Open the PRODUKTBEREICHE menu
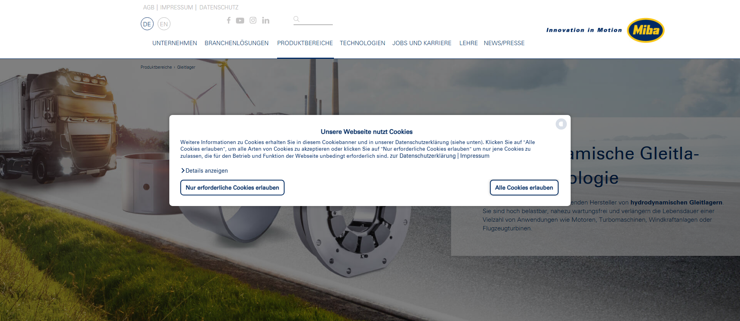The height and width of the screenshot is (321, 740). click(x=305, y=43)
